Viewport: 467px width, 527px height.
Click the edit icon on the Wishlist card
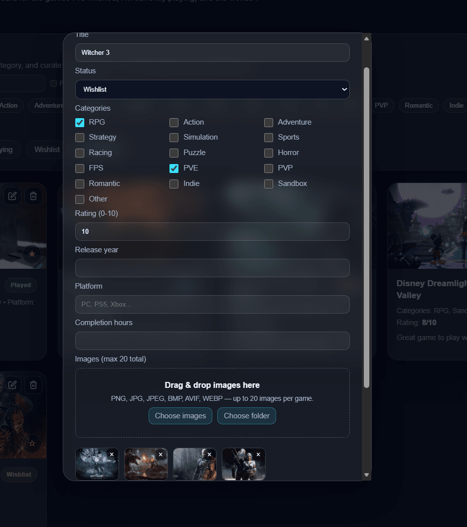(x=12, y=385)
